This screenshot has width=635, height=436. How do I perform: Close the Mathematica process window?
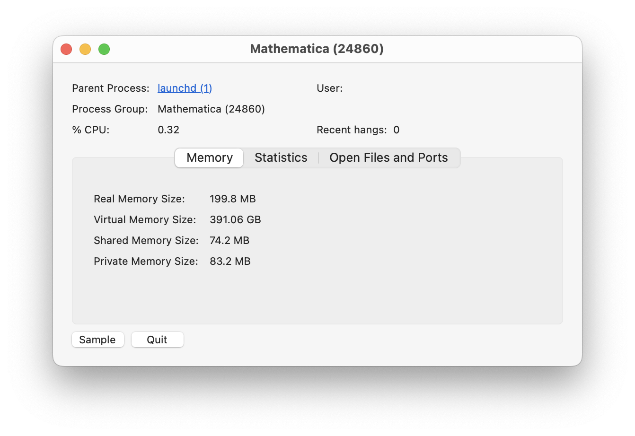tap(66, 49)
